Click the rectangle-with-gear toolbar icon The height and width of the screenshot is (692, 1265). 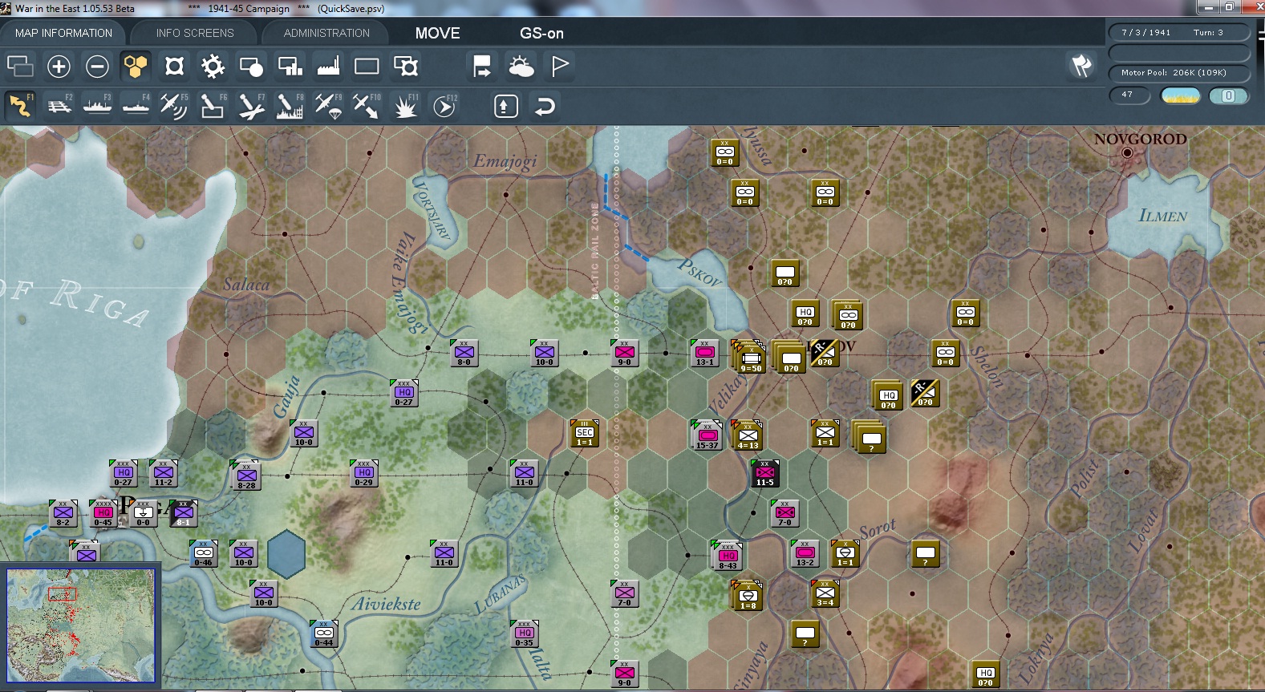coord(405,67)
